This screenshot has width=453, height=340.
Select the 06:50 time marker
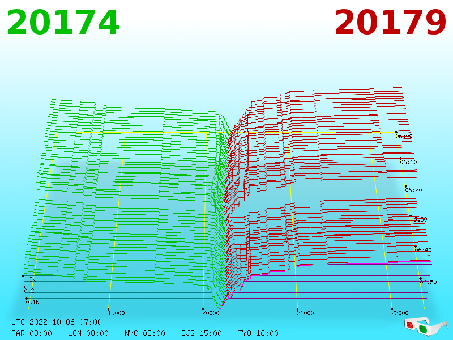click(x=428, y=282)
